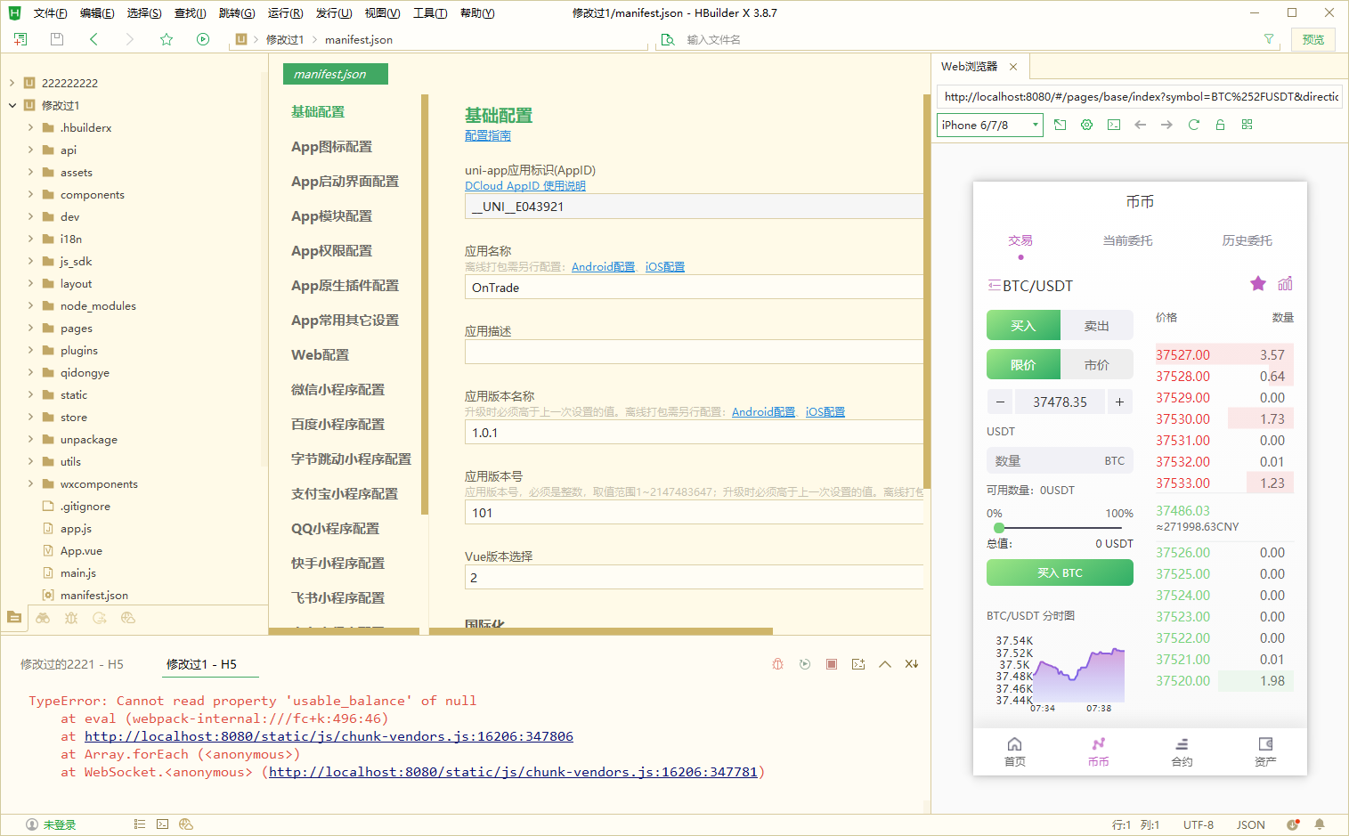The height and width of the screenshot is (836, 1349).
Task: Click favorite star on BTC/USDT pair
Action: [1258, 284]
